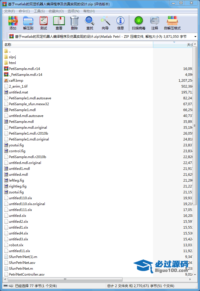Select the slprj folder icon
200x291 pixels.
point(6,57)
